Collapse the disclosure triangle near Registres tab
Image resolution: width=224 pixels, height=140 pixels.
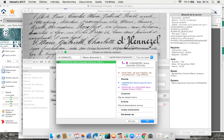pos(1,21)
